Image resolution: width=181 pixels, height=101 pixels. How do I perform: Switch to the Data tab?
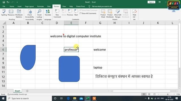coord(49,6)
